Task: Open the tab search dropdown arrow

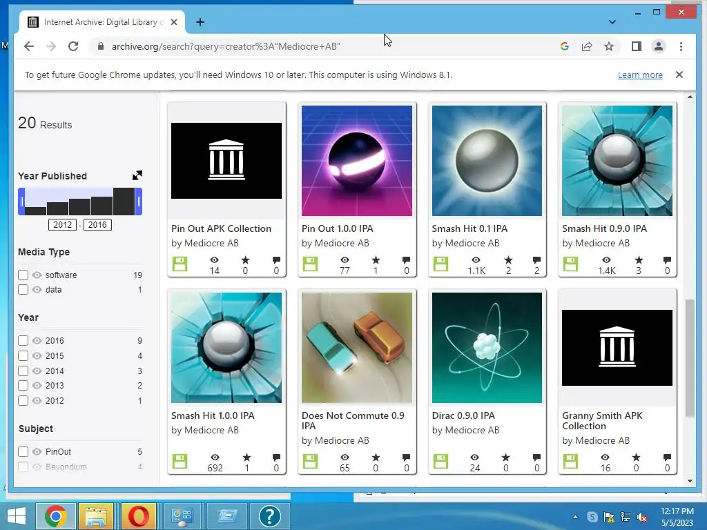Action: tap(612, 22)
